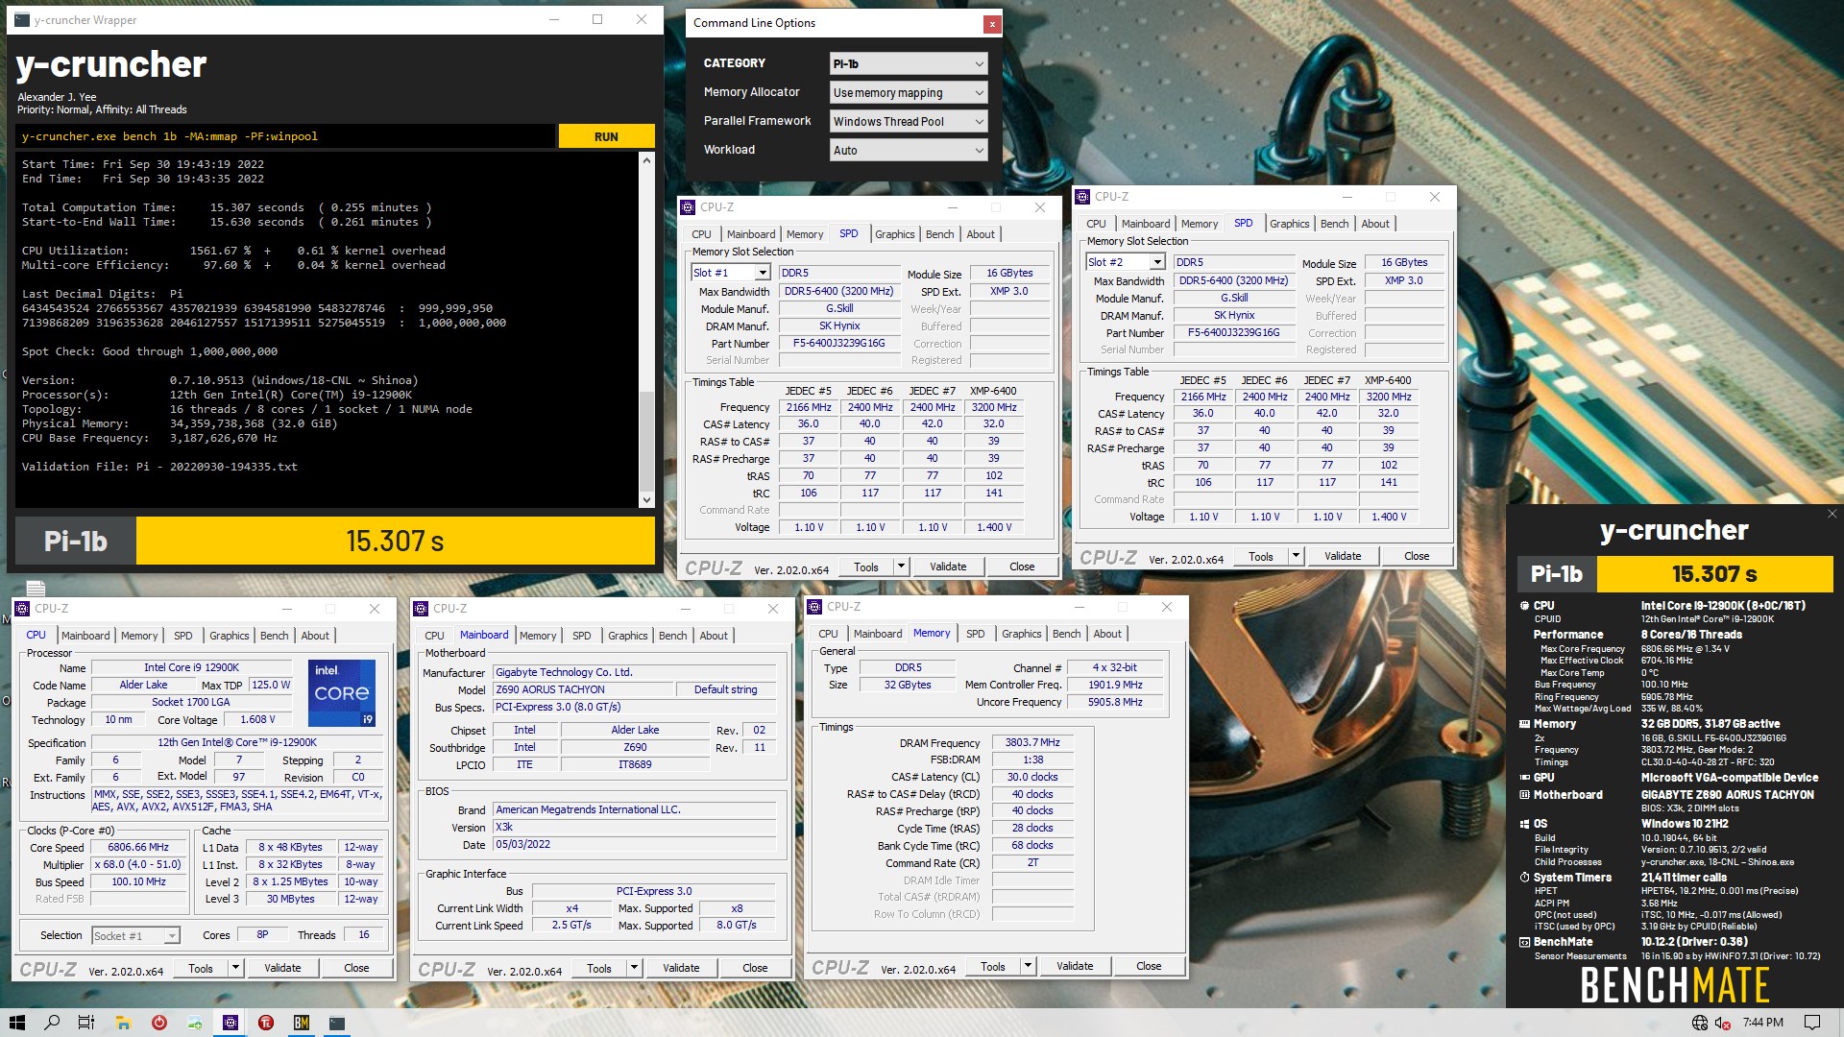Click the CPU-Z icon of the Mainboard window title
This screenshot has height=1037, width=1844.
(421, 608)
